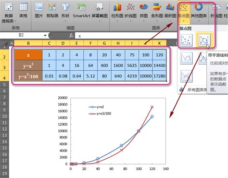
Task: Select row 10 header
Action: [4, 116]
